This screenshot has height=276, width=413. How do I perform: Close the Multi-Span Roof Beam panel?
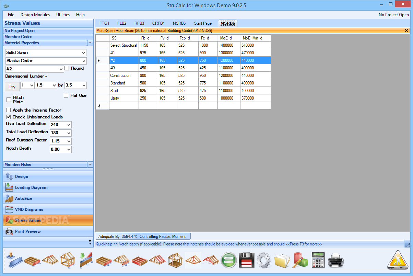click(406, 31)
